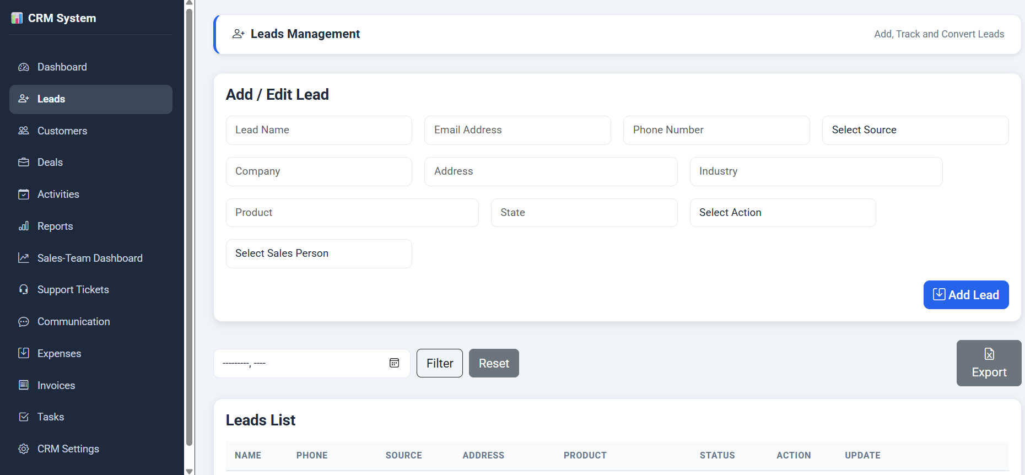Click the Dashboard gauge icon
The width and height of the screenshot is (1025, 475).
click(24, 67)
